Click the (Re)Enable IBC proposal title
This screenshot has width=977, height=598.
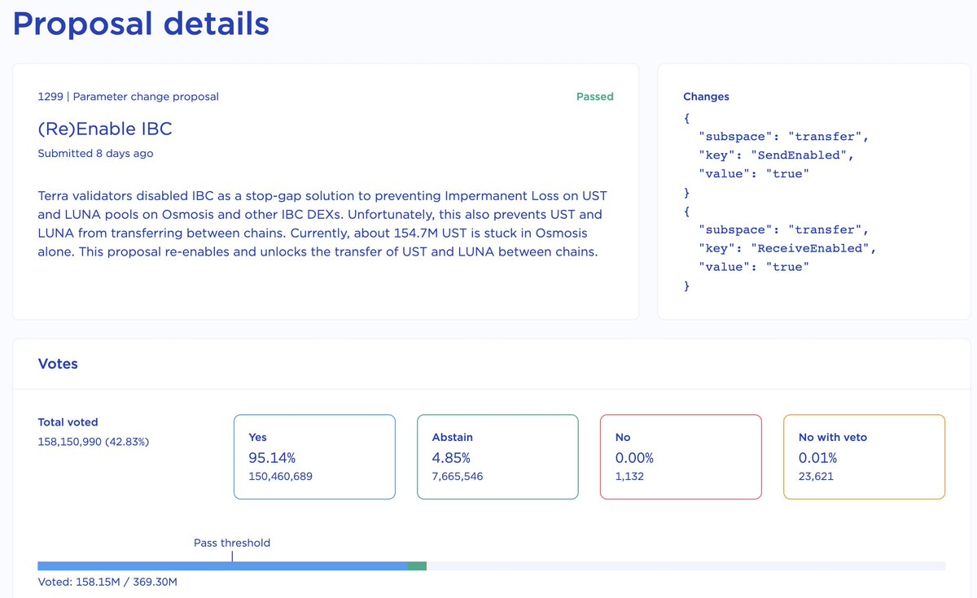pos(105,129)
